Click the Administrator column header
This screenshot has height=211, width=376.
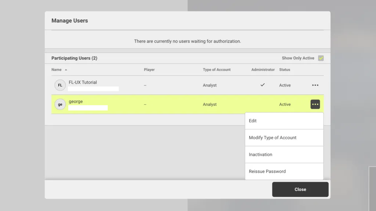tap(263, 70)
